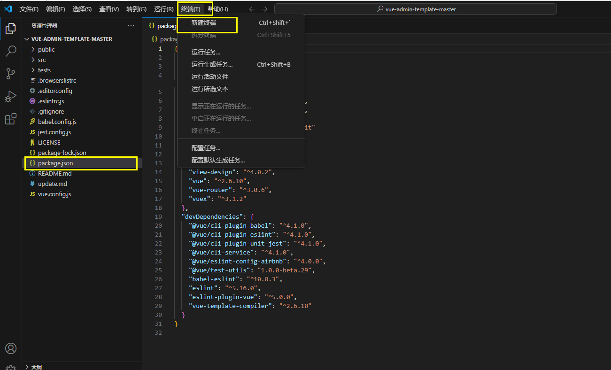Open .editorconfig in the file tree
Screen dimensions: 611x370
(x=82, y=91)
